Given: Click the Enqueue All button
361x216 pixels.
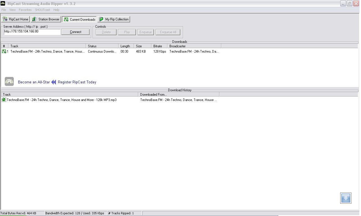Looking at the screenshot, I should tap(168, 32).
